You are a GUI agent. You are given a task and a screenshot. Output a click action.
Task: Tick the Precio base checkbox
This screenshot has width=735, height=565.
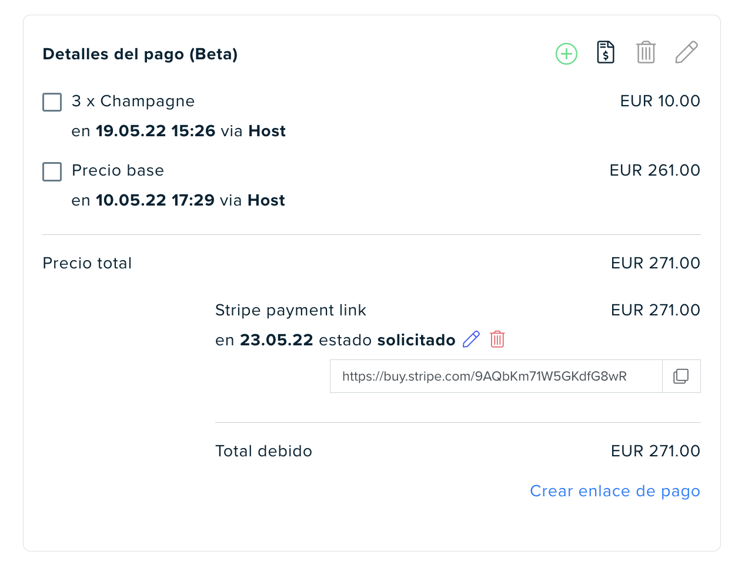(x=52, y=171)
